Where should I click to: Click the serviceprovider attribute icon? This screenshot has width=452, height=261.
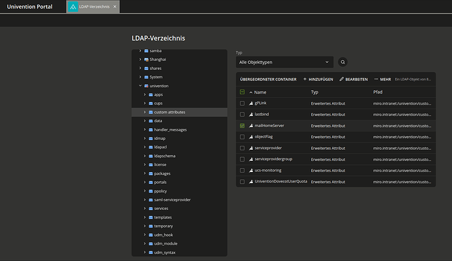click(251, 148)
